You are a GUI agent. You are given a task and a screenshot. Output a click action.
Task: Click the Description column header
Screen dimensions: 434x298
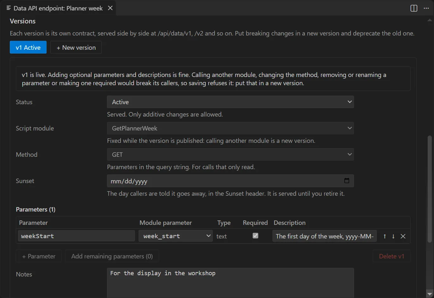[x=290, y=223]
